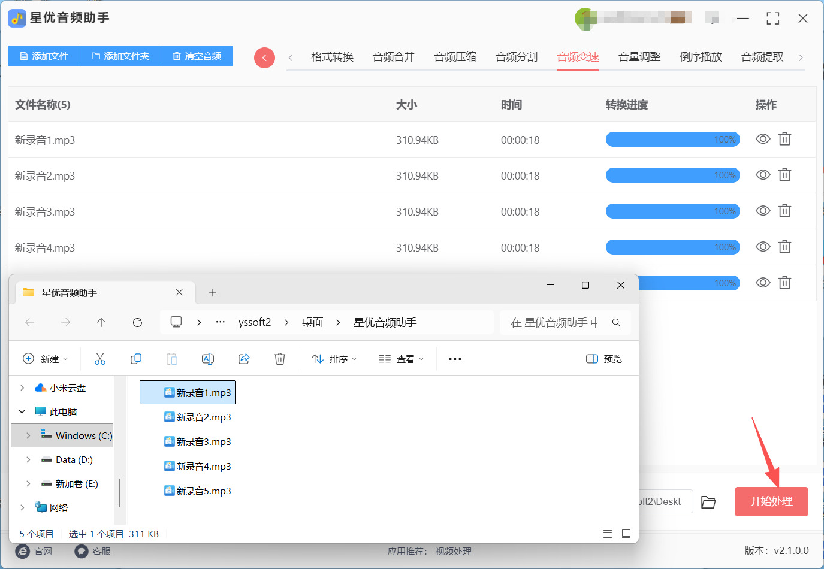This screenshot has width=824, height=569.
Task: Open the output folder icon beside path
Action: click(708, 502)
